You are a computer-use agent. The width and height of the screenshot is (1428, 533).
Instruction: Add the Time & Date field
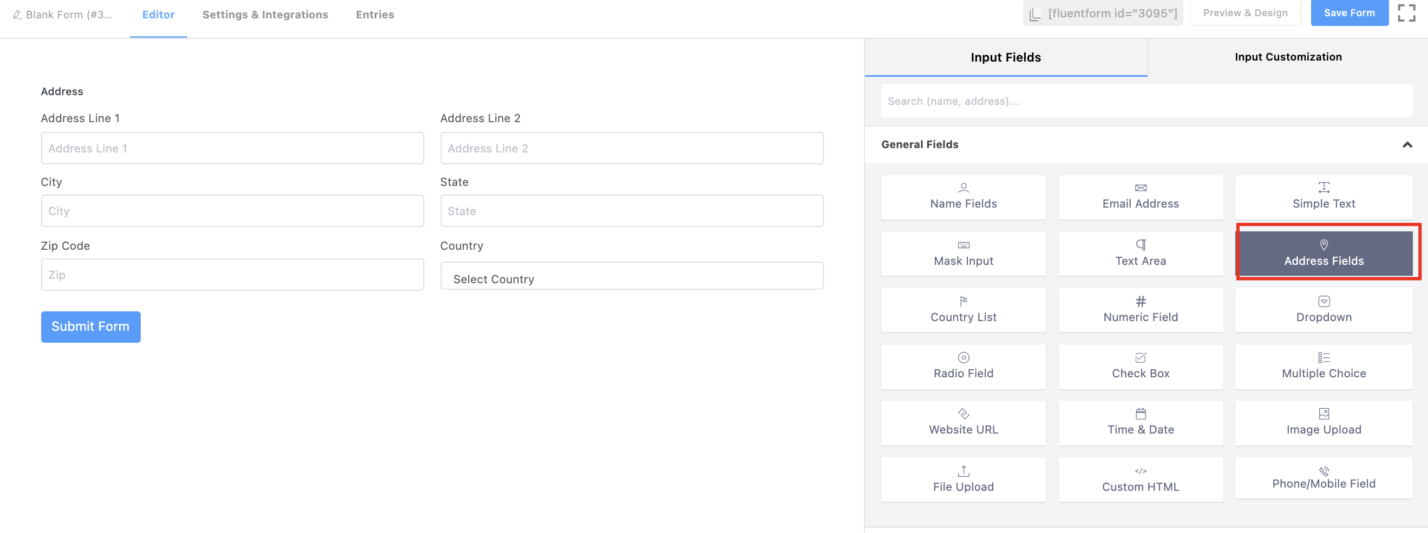tap(1141, 423)
